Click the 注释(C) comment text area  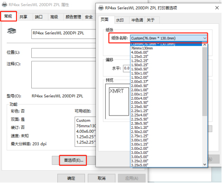(64, 75)
